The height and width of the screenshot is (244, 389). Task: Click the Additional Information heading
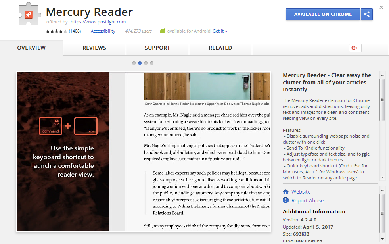coord(314,211)
